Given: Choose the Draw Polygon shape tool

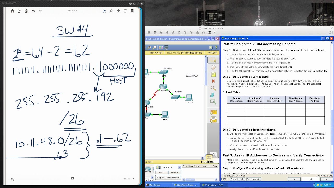Looking at the screenshot, I should pyautogui.click(x=213, y=95).
